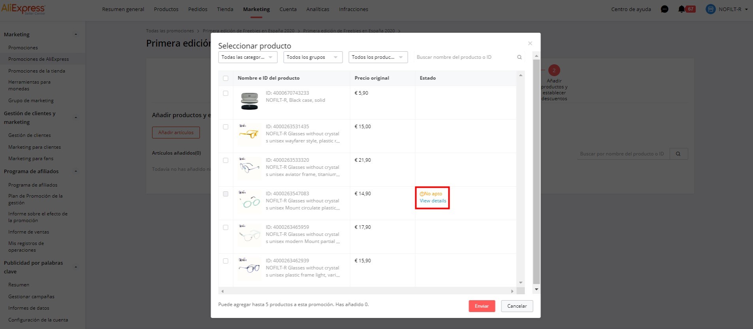Click the Añadir artículos button
This screenshot has height=329, width=753.
(176, 133)
